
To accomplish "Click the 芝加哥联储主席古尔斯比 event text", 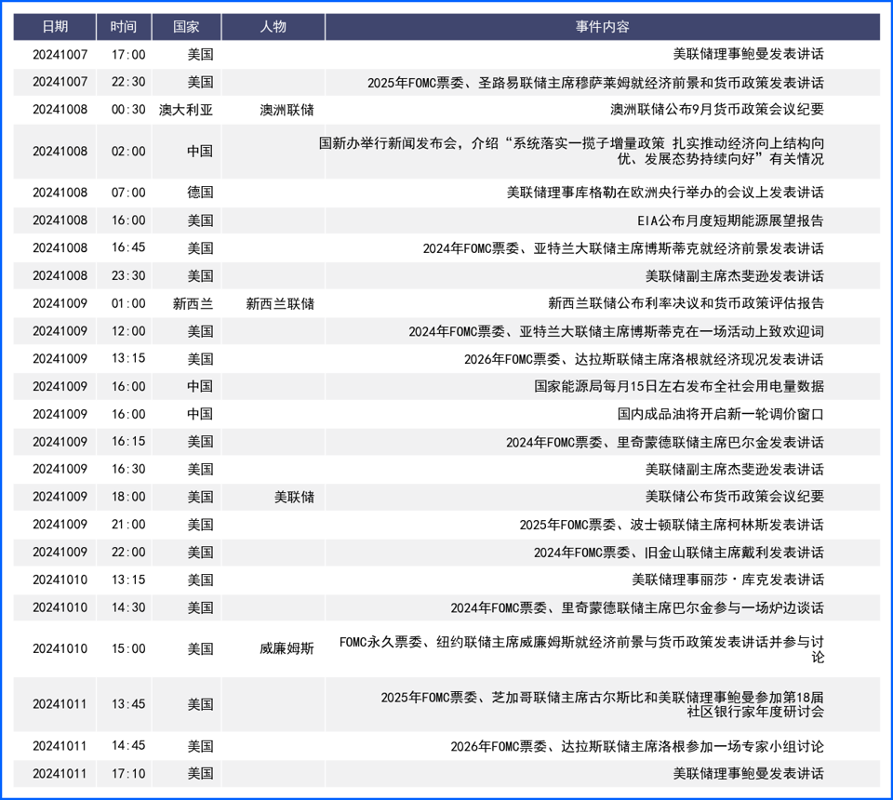I will pyautogui.click(x=602, y=704).
